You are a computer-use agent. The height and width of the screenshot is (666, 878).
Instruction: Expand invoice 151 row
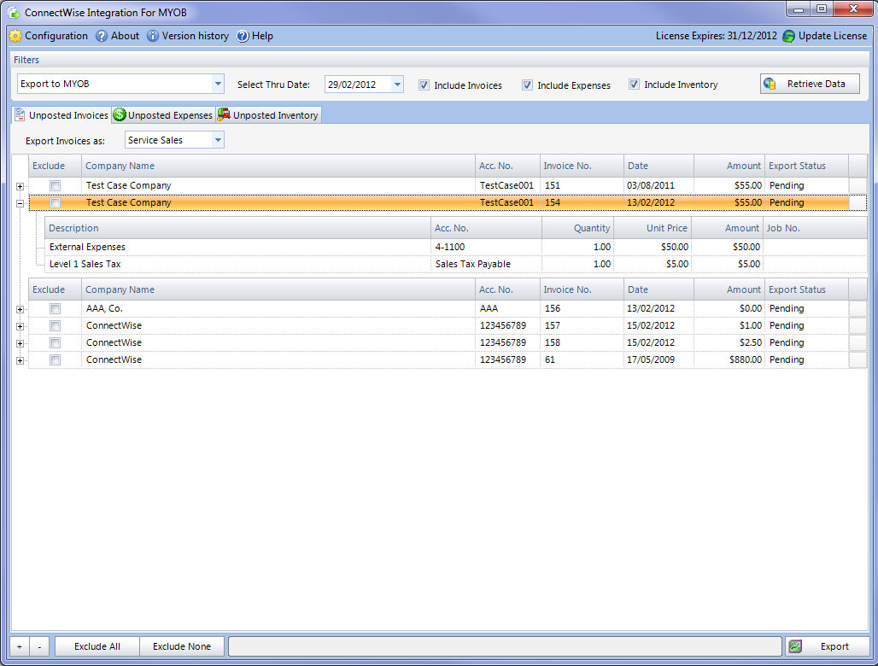point(20,186)
